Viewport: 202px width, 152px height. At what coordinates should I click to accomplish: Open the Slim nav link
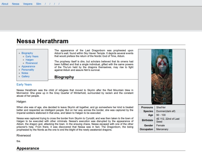point(39,4)
